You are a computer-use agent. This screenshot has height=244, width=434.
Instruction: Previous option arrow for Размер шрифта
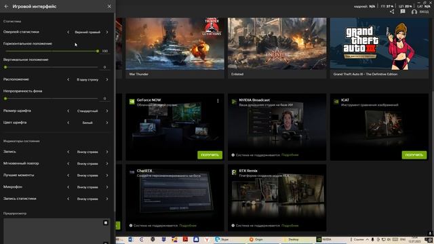point(68,111)
